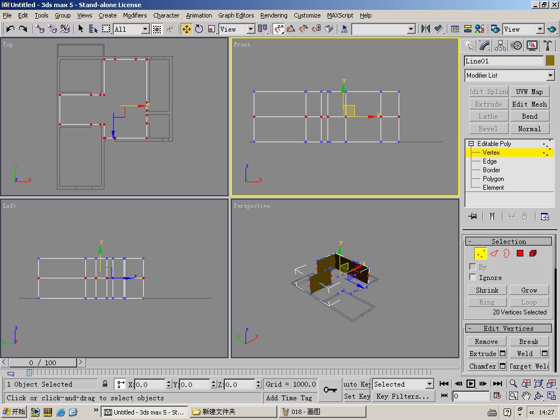Click the Redo arrow in the main toolbar
The width and height of the screenshot is (560, 420).
tap(23, 29)
